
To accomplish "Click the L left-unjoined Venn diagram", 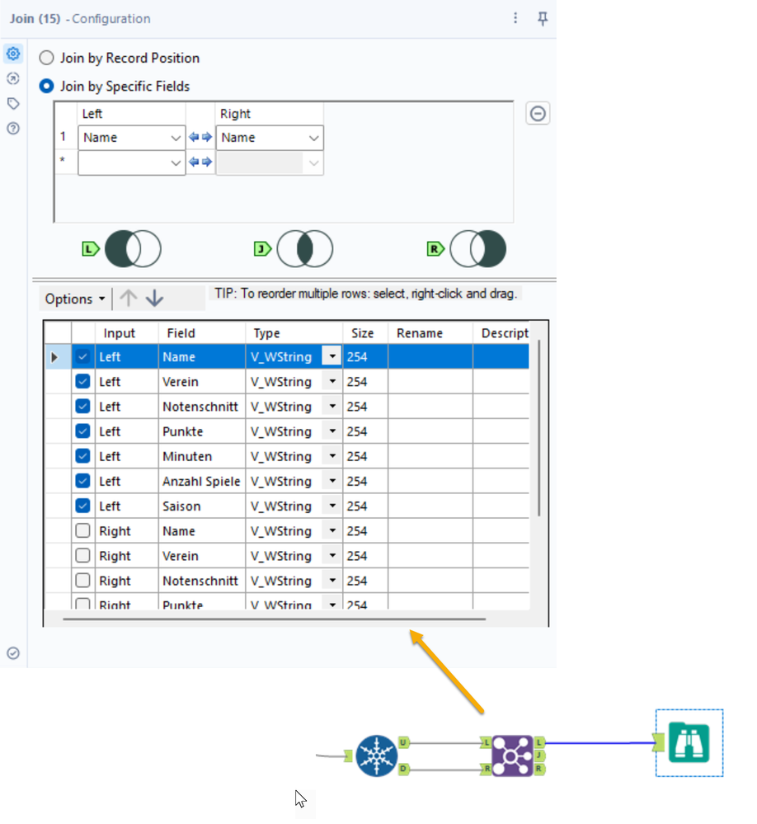I will click(133, 248).
